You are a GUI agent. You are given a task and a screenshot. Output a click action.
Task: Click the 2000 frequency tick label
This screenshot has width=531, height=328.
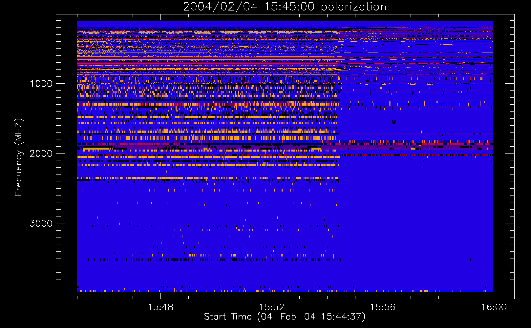(41, 154)
